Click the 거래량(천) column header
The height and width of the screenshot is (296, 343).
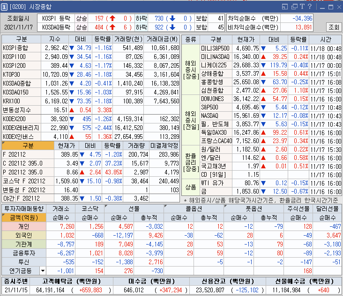click(128, 39)
